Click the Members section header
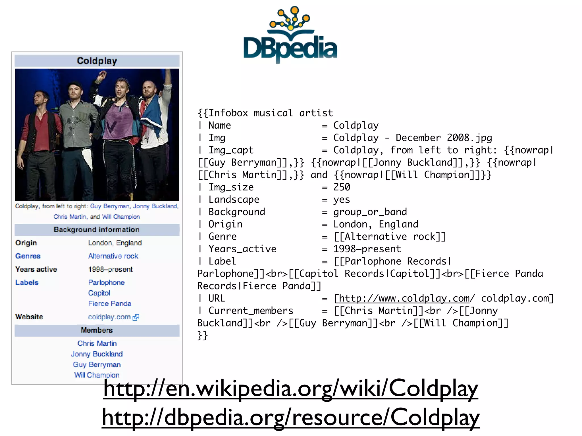The width and height of the screenshot is (582, 436). click(x=97, y=330)
